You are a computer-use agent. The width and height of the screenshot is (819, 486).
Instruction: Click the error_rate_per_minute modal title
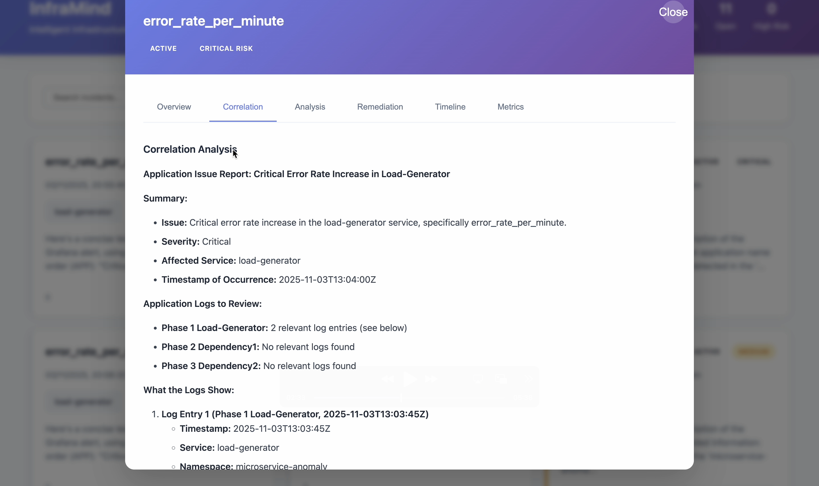[x=214, y=21]
